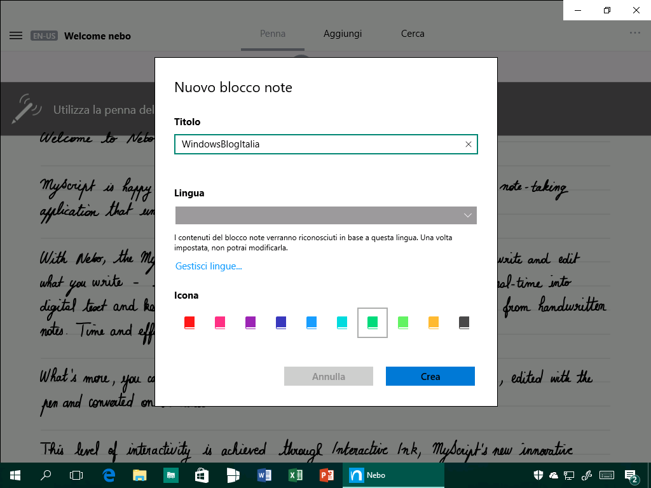
Task: Launch Excel from the taskbar
Action: pyautogui.click(x=295, y=475)
